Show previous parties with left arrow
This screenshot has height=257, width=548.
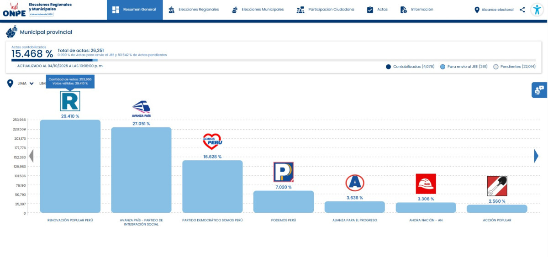[x=31, y=156]
